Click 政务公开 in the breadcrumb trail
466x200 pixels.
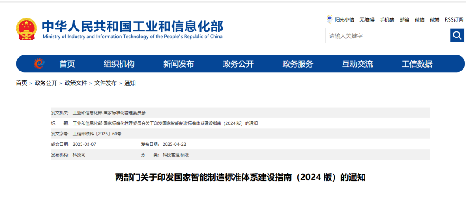pos(46,83)
